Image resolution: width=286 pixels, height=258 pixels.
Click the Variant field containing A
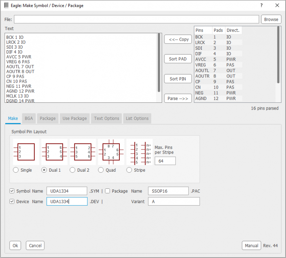click(174, 202)
